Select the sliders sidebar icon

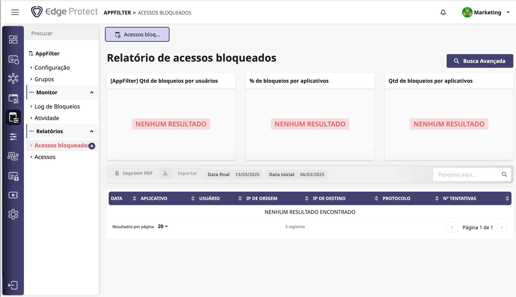13,137
